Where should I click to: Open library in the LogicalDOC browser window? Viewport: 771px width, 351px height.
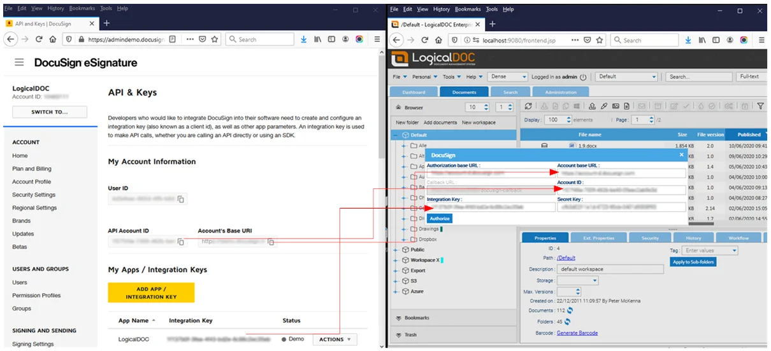[x=702, y=39]
